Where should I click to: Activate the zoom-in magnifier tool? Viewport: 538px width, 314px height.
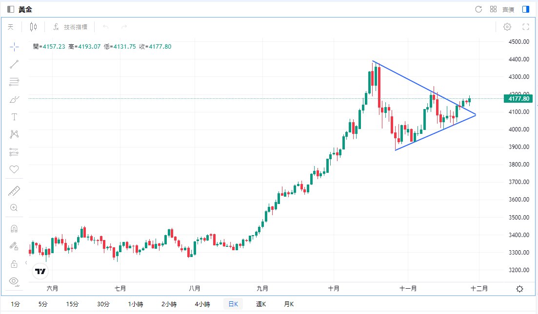click(x=14, y=208)
